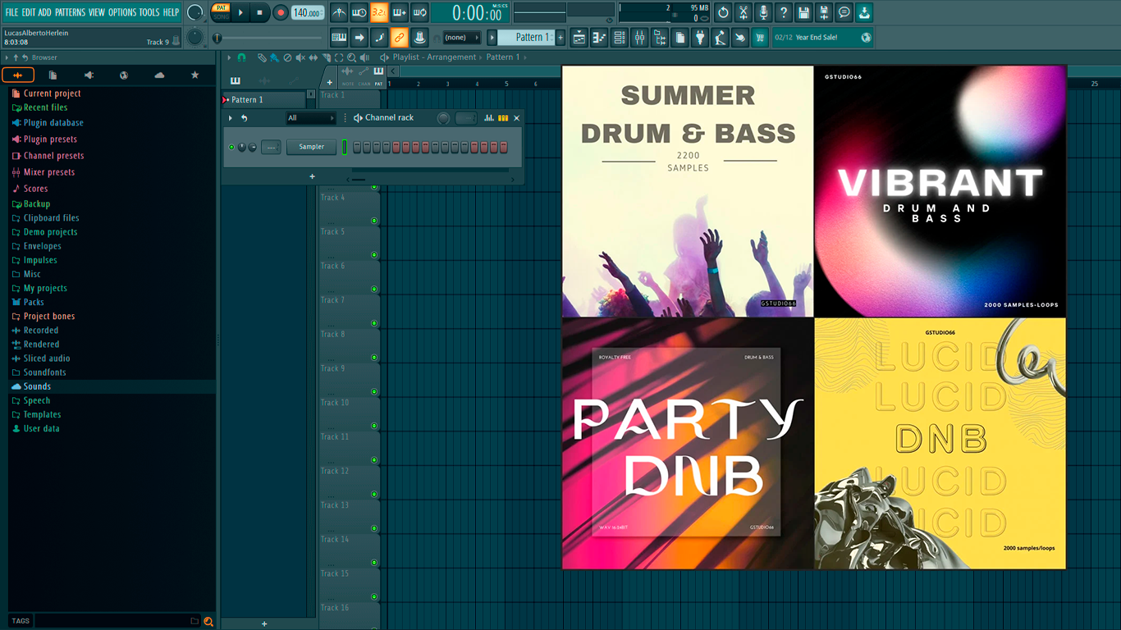Toggle the last step of Sampler sequence
Image resolution: width=1121 pixels, height=630 pixels.
504,147
